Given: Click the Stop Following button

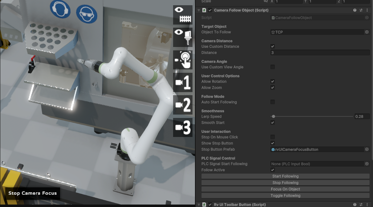Looking at the screenshot, I should tap(286, 183).
